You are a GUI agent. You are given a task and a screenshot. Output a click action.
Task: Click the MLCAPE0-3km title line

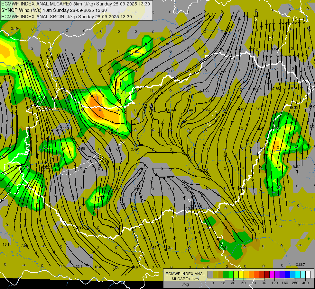coord(76,4)
